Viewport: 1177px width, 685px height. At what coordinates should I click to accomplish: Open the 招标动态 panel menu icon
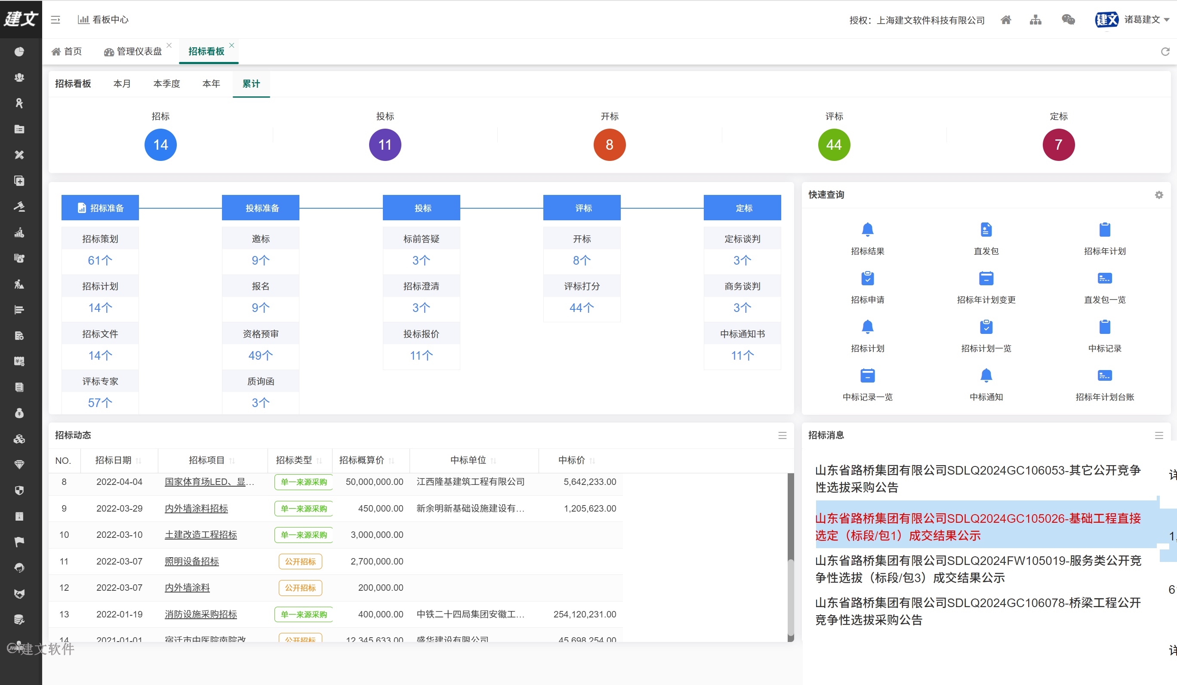[x=783, y=435]
